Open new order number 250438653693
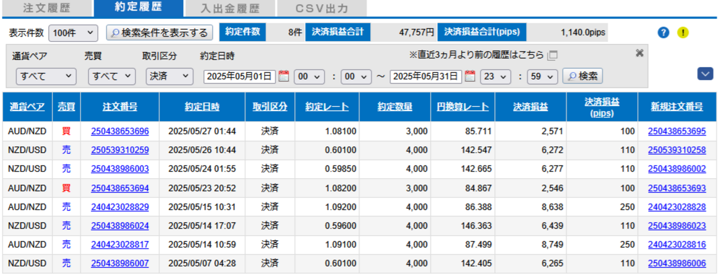The height and width of the screenshot is (275, 719). (x=677, y=188)
